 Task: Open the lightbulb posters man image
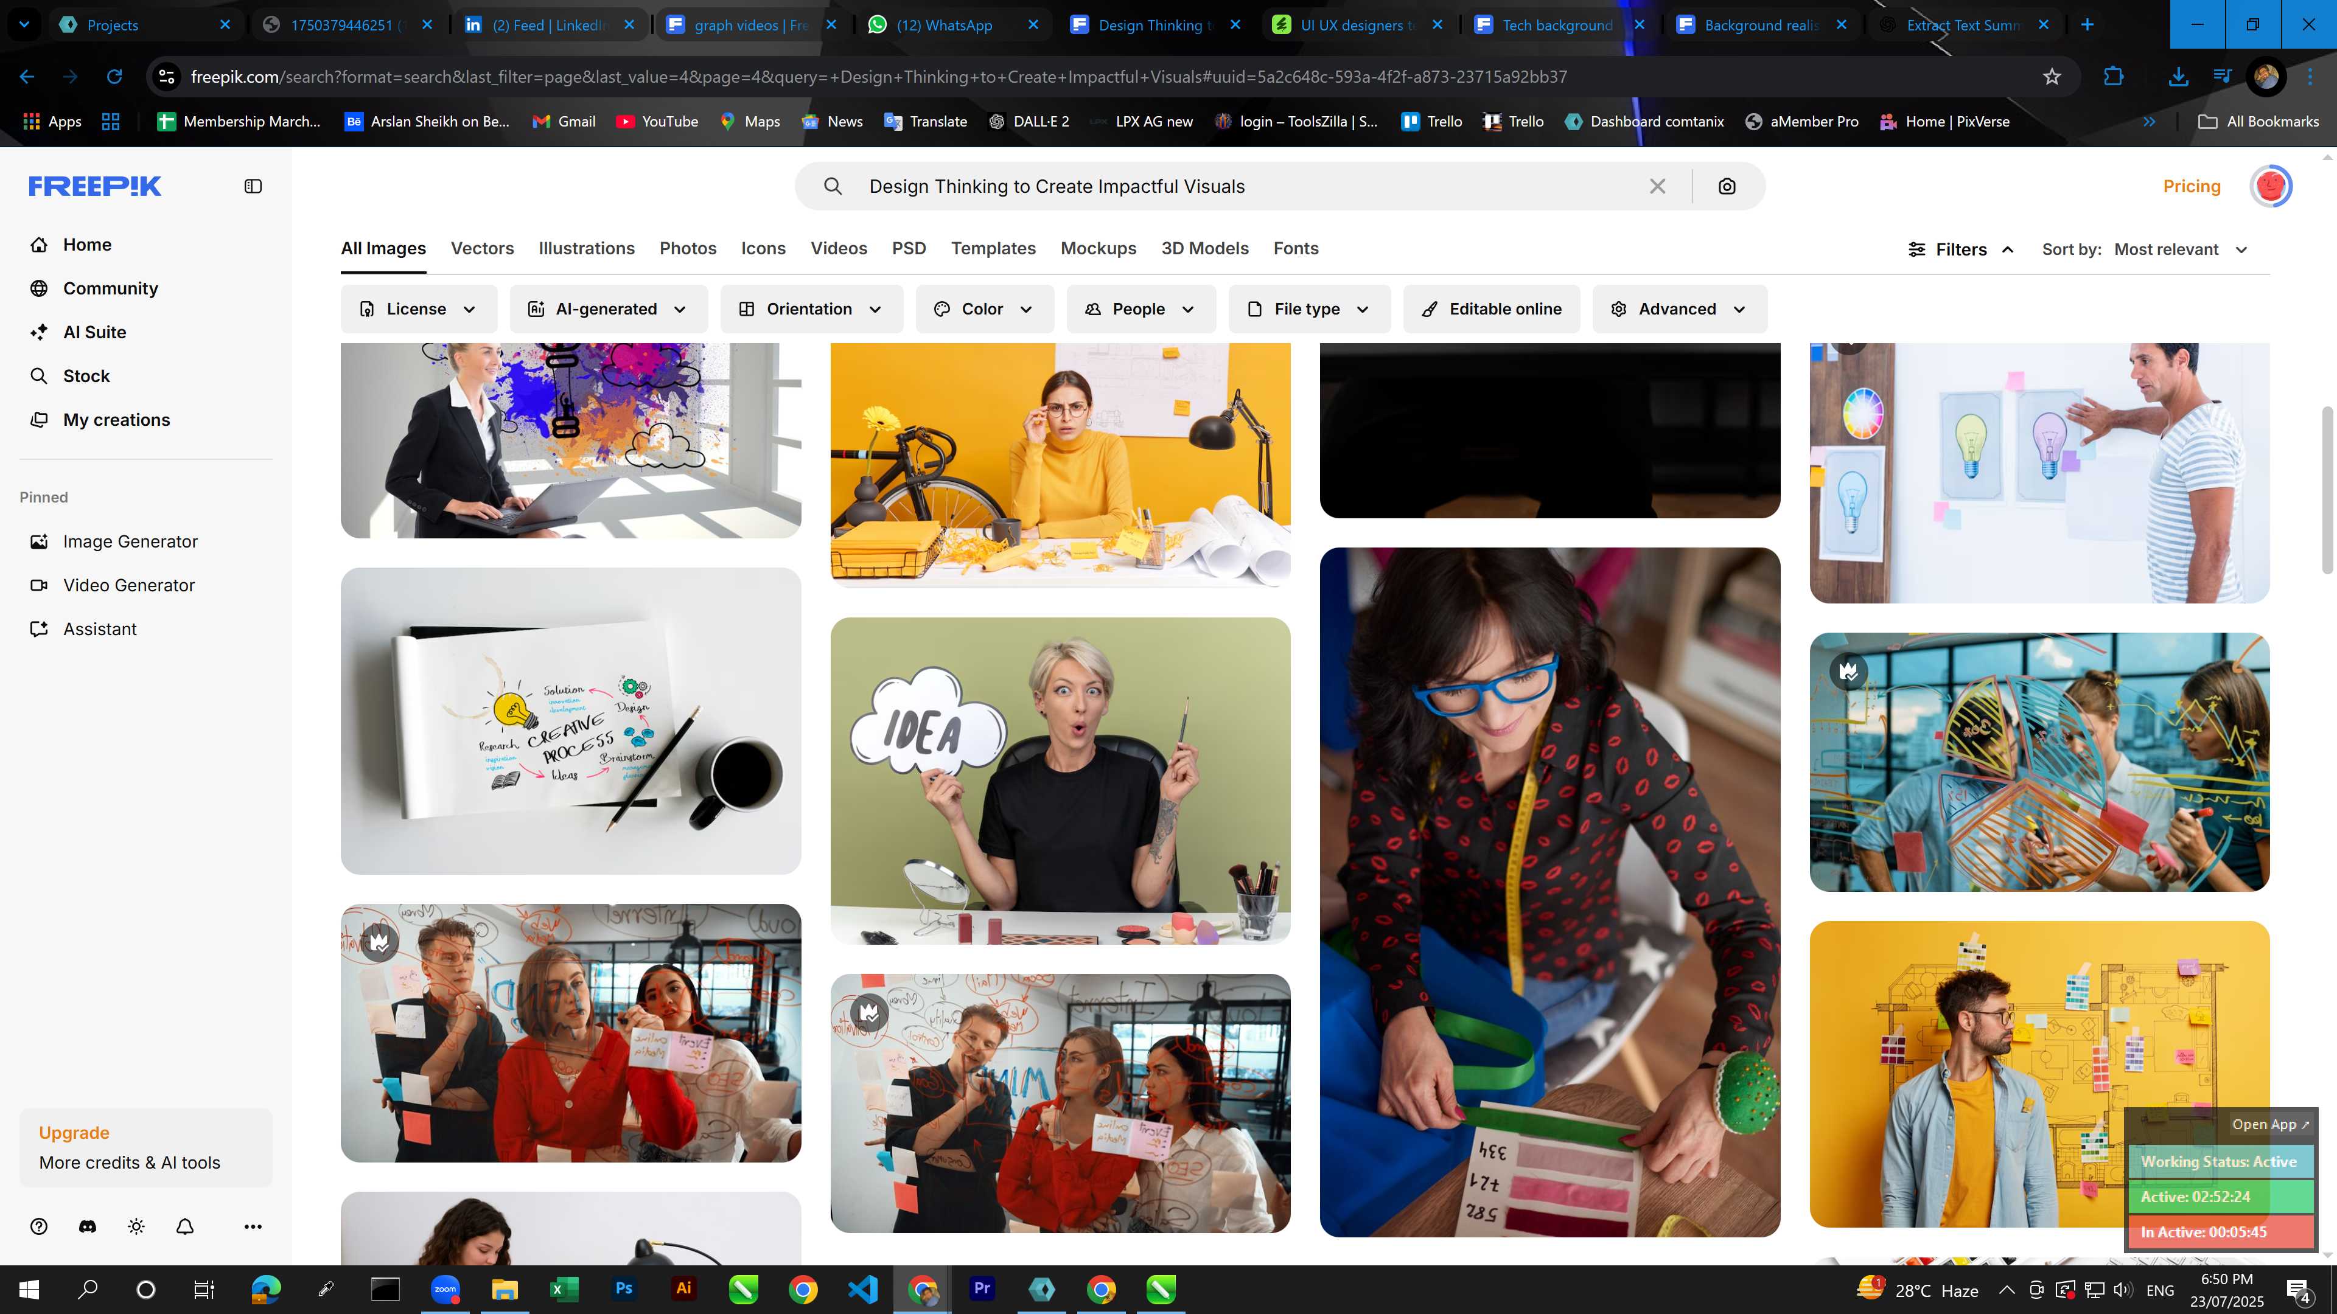coord(2039,473)
